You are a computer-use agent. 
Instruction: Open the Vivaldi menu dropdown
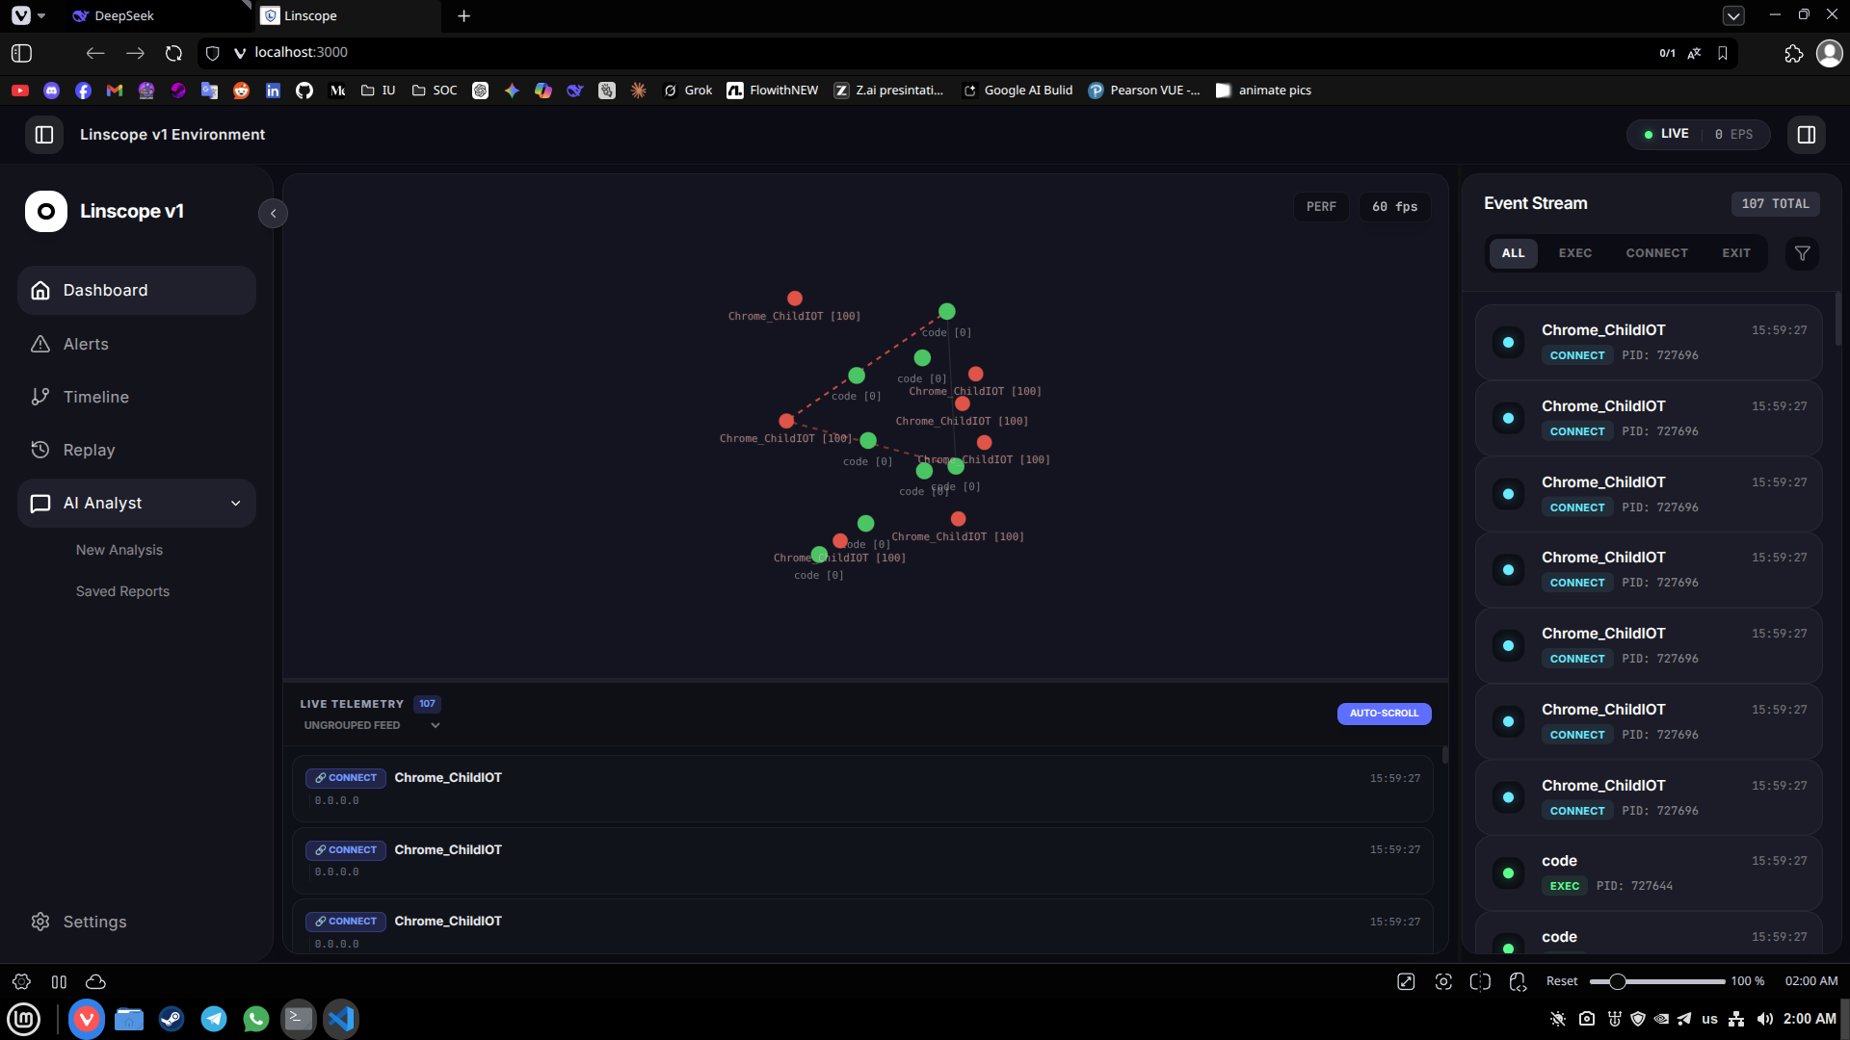point(28,15)
